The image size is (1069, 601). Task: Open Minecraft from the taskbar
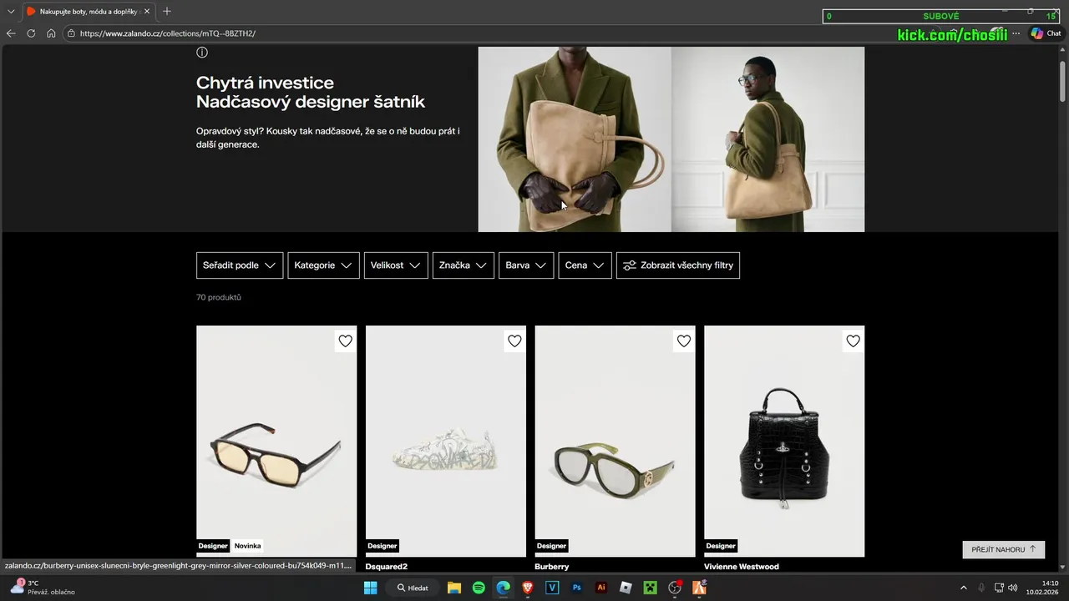(650, 588)
